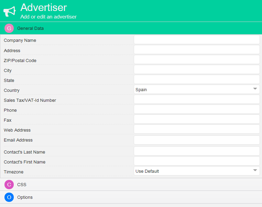Expand the CSS section
The height and width of the screenshot is (207, 262).
(22, 185)
